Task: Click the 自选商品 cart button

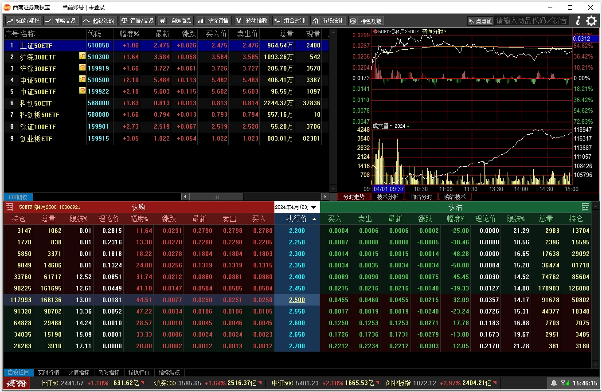Action: 176,21
